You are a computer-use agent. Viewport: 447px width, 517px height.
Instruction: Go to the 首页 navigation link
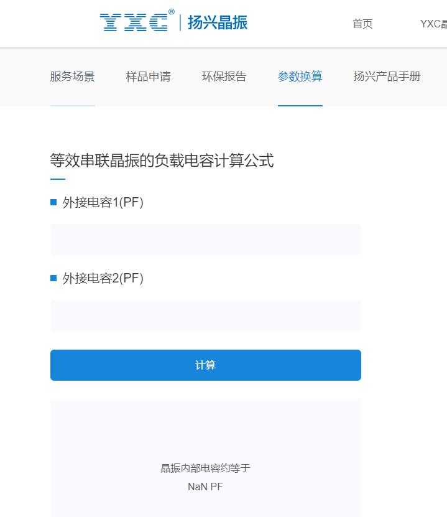click(x=362, y=24)
